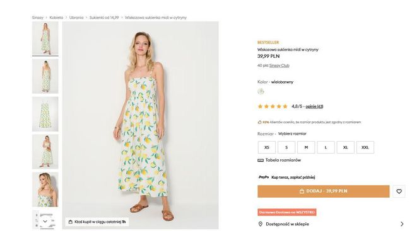Click the PayPo logo icon
This screenshot has width=419, height=231.
coord(264,177)
